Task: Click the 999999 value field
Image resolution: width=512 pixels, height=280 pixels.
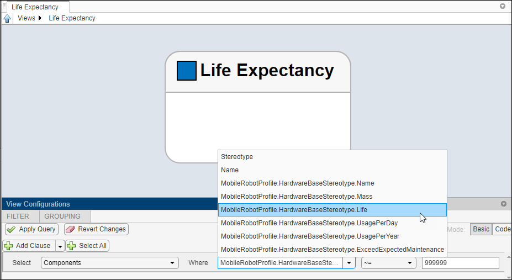Action: coord(461,263)
